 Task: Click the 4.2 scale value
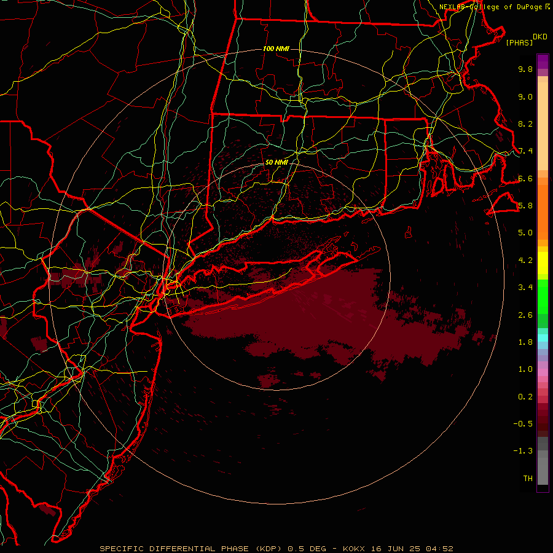tap(525, 261)
